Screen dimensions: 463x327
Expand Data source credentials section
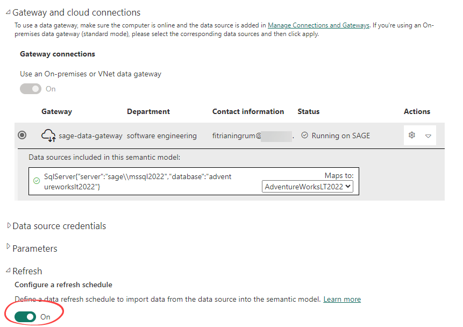pyautogui.click(x=9, y=226)
